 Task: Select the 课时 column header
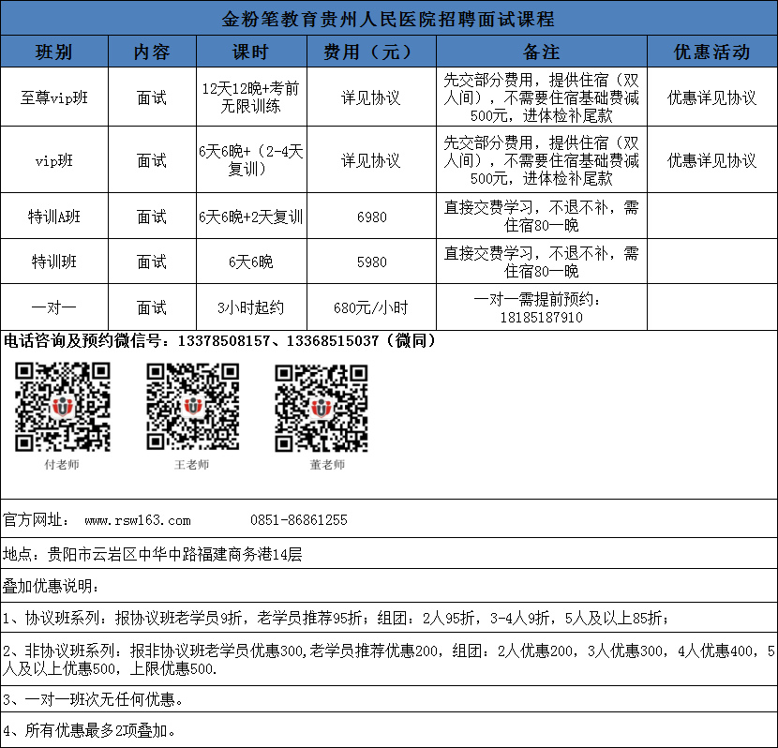250,52
